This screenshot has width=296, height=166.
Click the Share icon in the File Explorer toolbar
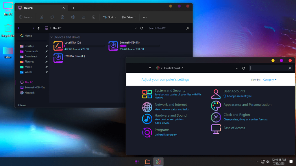tap(84, 17)
